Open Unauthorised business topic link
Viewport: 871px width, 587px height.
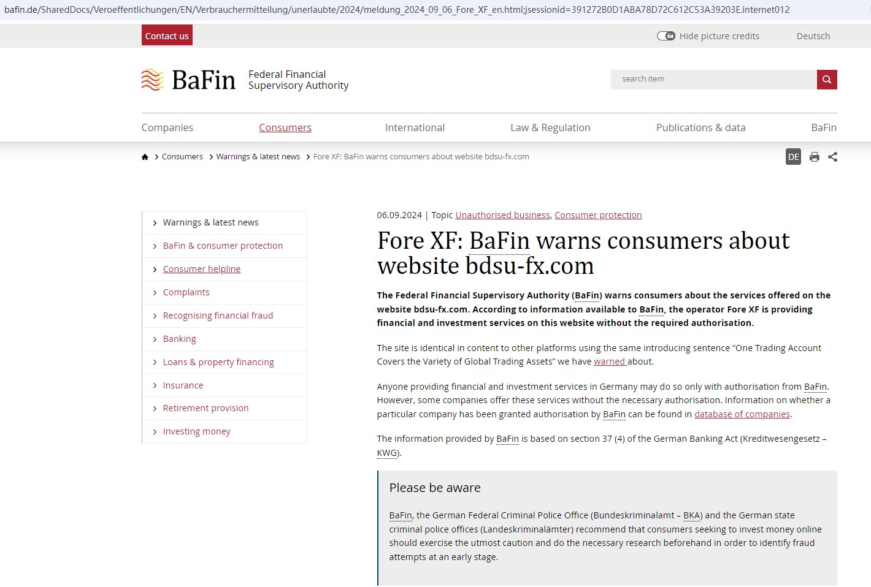tap(503, 215)
